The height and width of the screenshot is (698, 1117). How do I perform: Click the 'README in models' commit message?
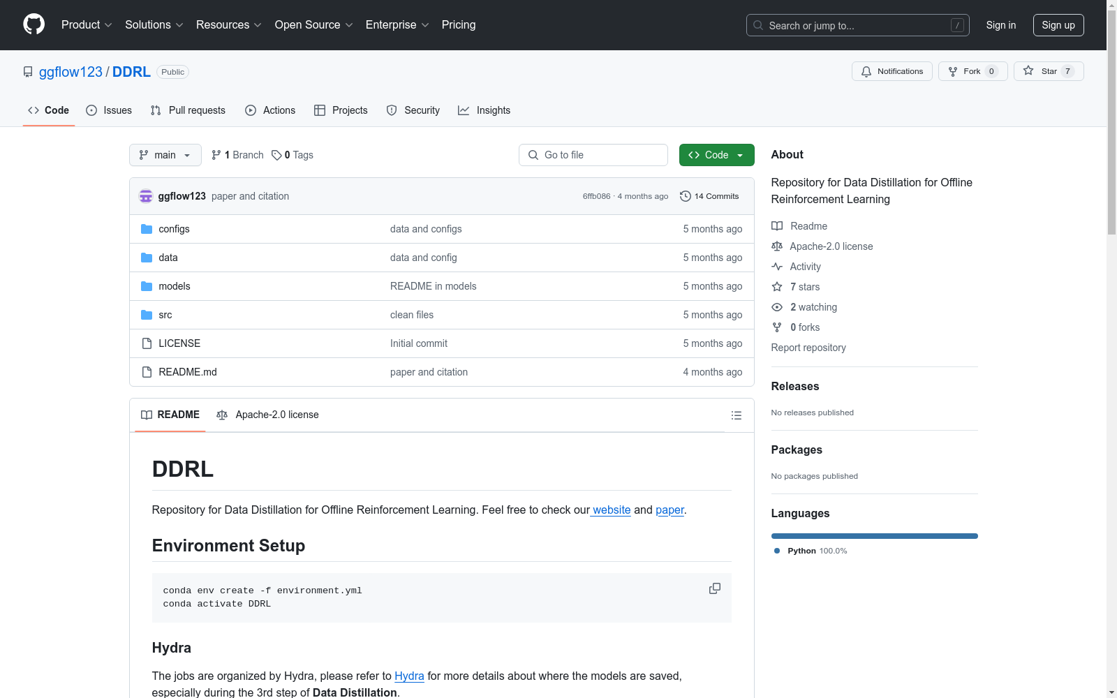434,286
